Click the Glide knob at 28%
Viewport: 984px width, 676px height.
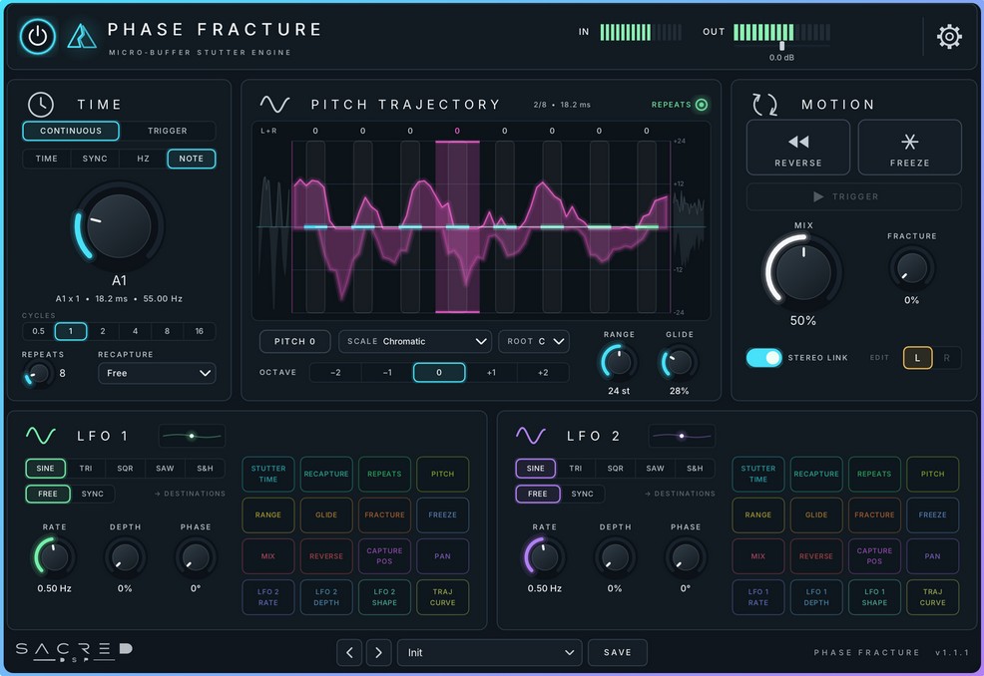point(679,363)
